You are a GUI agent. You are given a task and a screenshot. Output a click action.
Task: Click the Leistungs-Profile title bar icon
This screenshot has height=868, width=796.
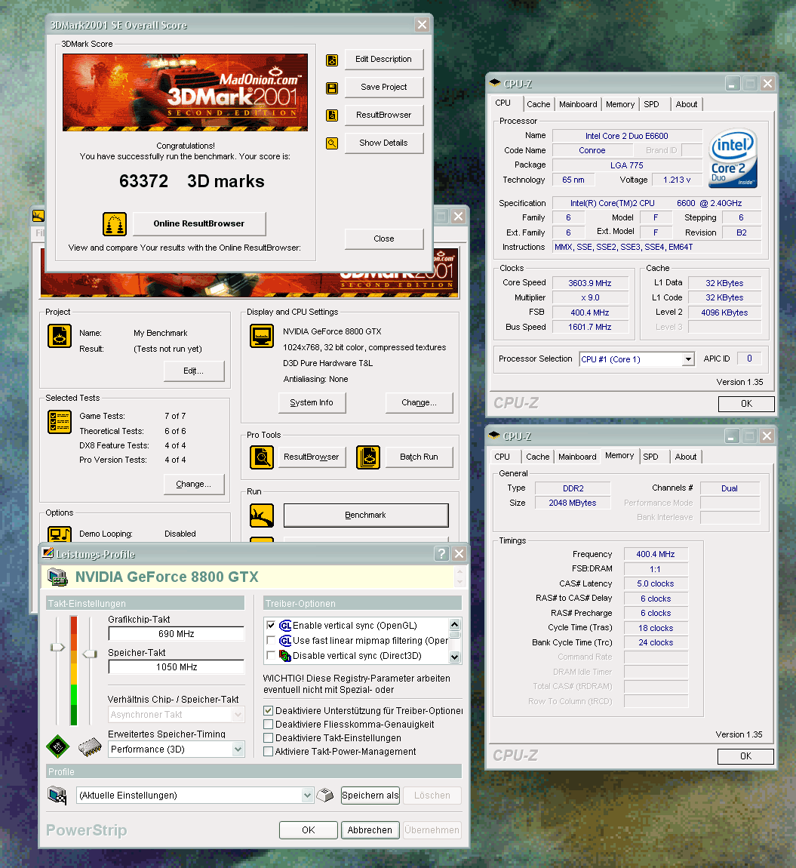48,553
